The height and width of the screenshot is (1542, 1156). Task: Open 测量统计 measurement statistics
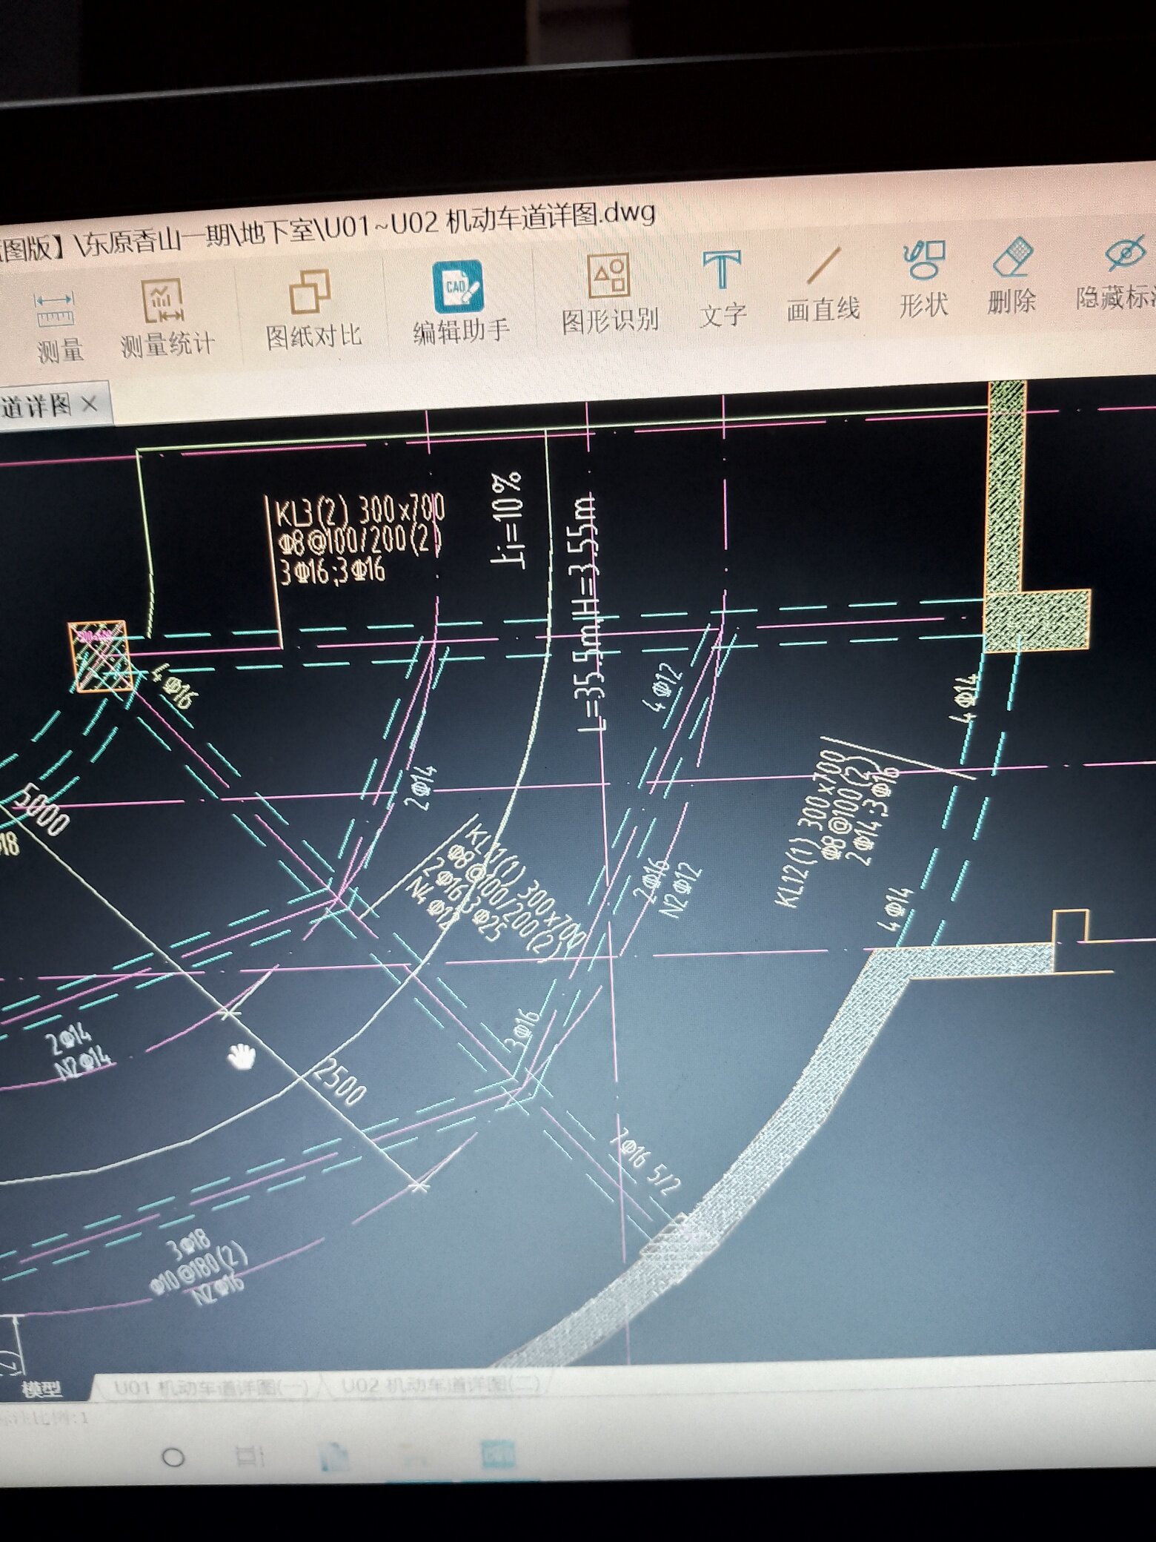(166, 317)
